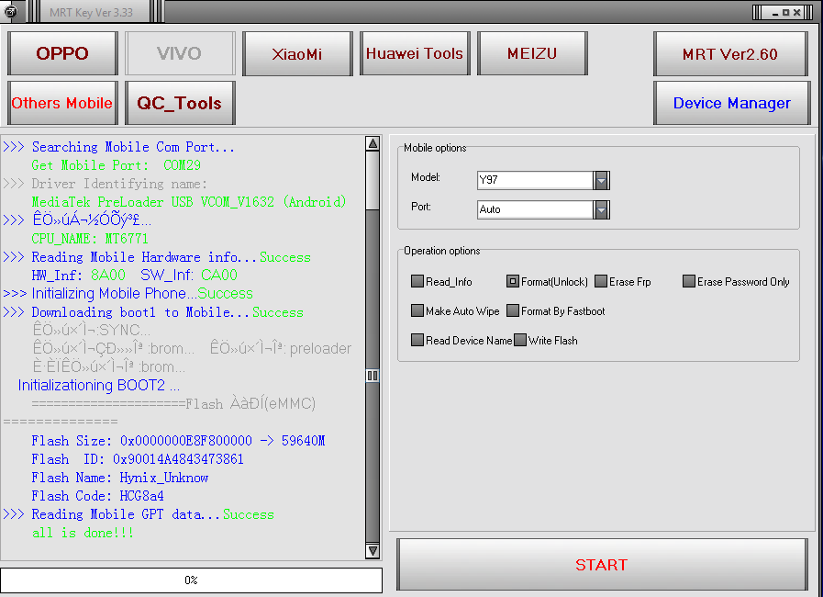The image size is (823, 597).
Task: Click the app icon in title bar
Action: [10, 11]
